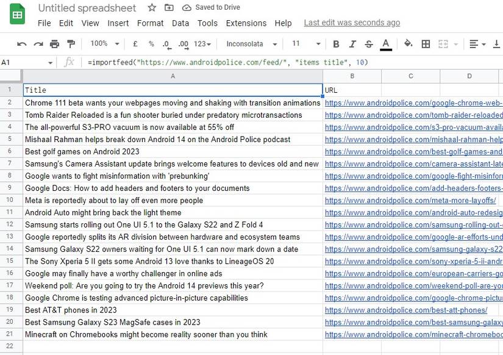This screenshot has width=503, height=355.
Task: Redo the last action
Action: pyautogui.click(x=38, y=44)
